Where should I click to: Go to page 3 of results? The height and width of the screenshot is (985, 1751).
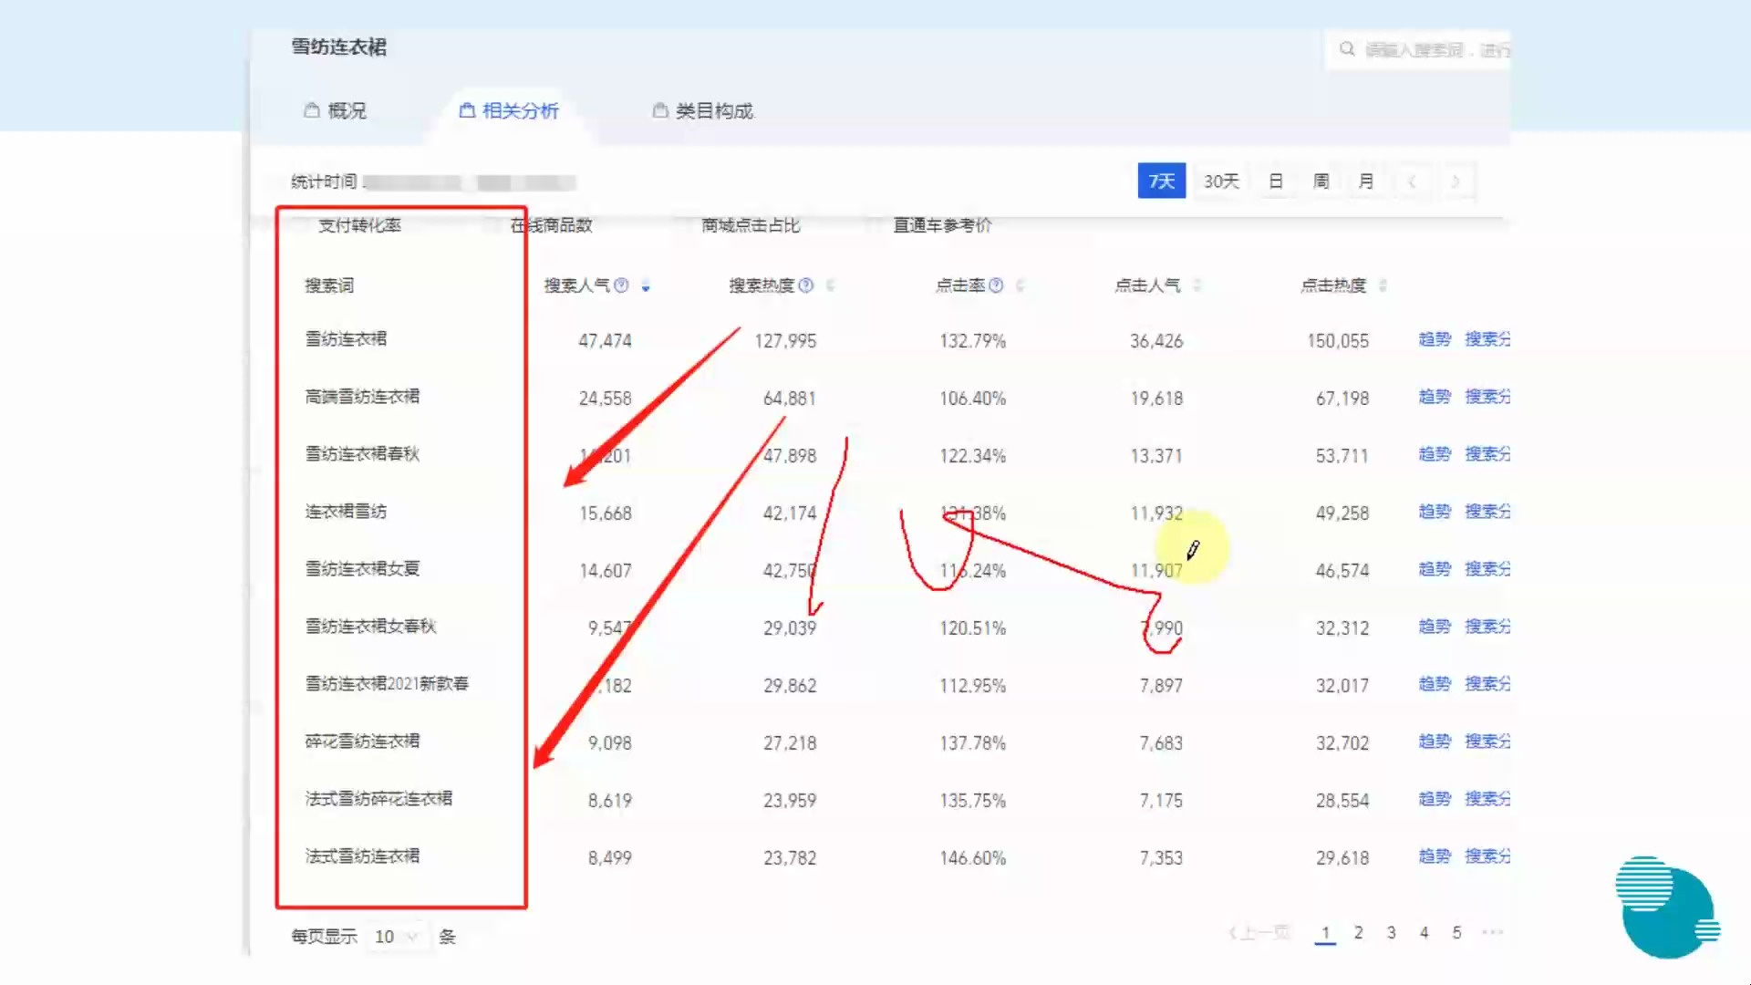coord(1391,932)
